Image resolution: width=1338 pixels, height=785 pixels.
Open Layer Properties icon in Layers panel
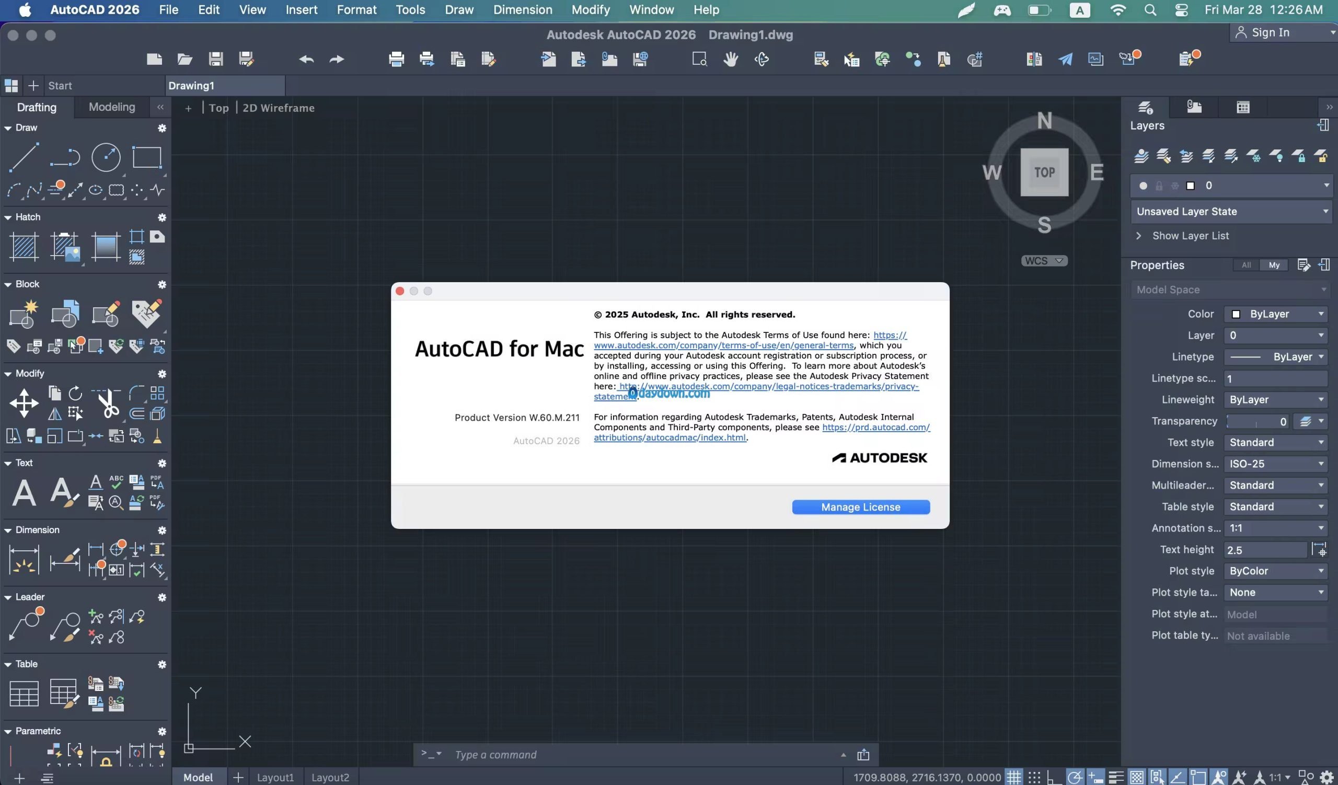pos(1141,156)
